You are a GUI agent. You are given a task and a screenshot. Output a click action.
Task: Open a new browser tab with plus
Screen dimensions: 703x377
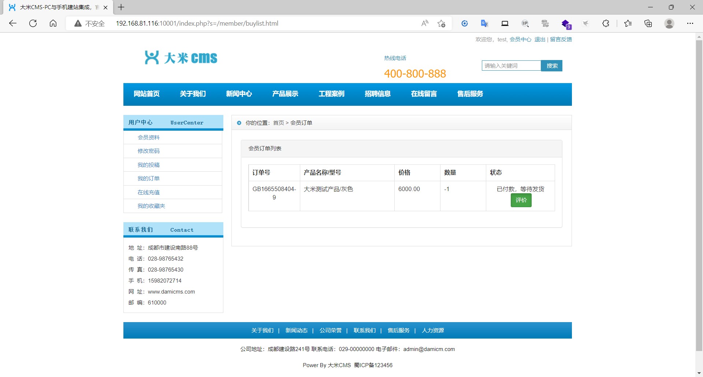[121, 7]
